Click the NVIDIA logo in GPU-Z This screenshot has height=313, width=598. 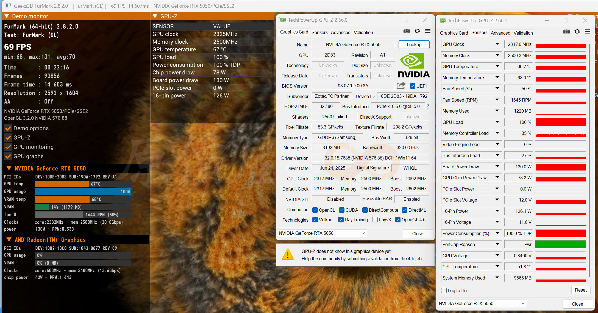point(414,65)
